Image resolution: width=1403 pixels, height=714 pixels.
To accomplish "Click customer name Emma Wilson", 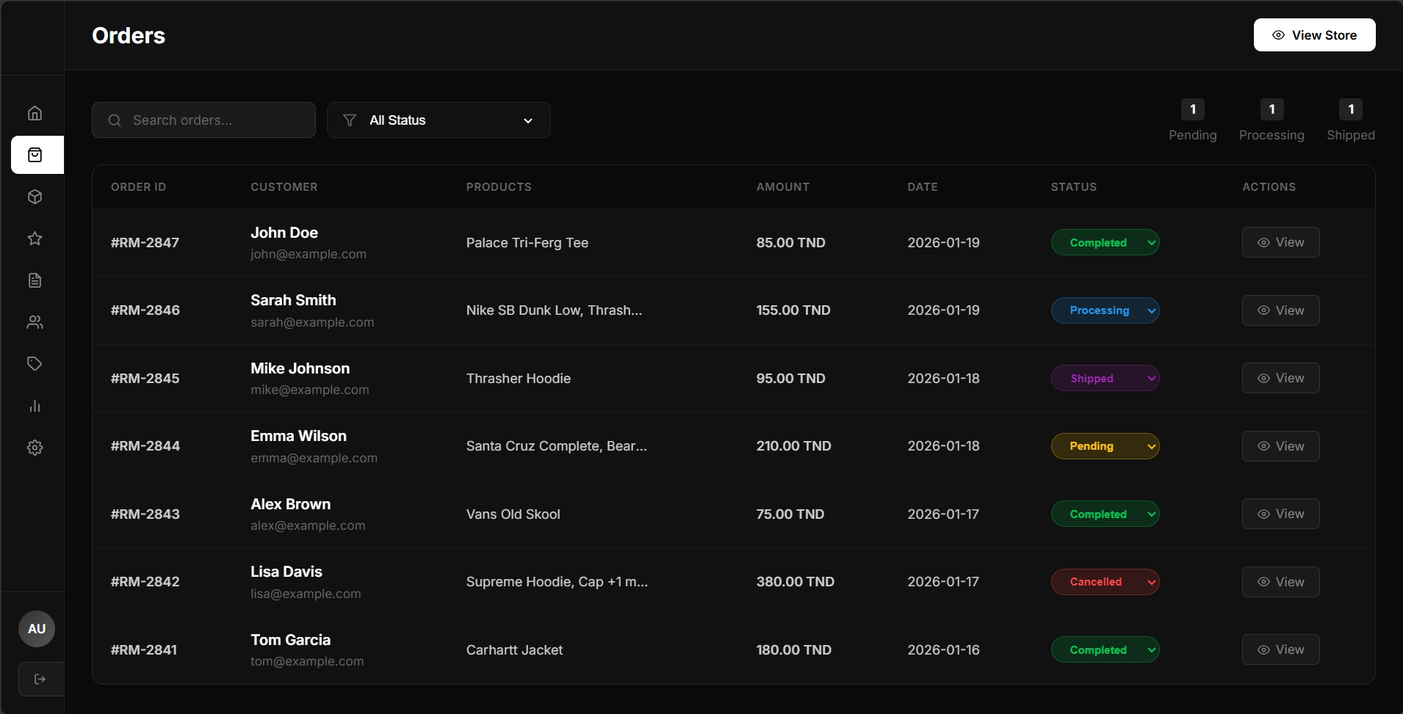I will tap(298, 436).
